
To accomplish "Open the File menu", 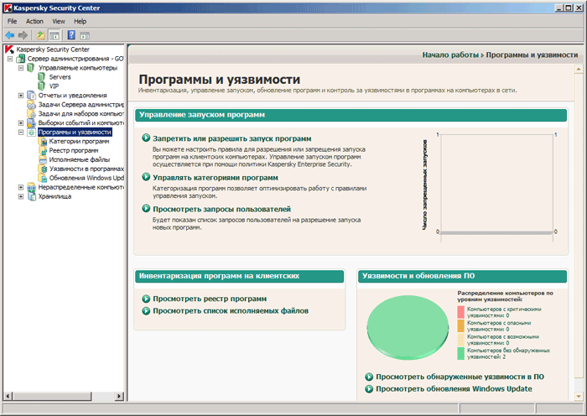I will click(x=12, y=21).
